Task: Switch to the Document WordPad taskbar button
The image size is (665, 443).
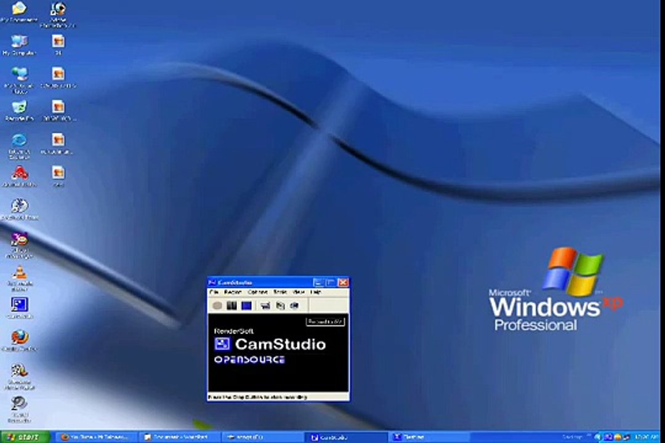Action: (x=179, y=437)
